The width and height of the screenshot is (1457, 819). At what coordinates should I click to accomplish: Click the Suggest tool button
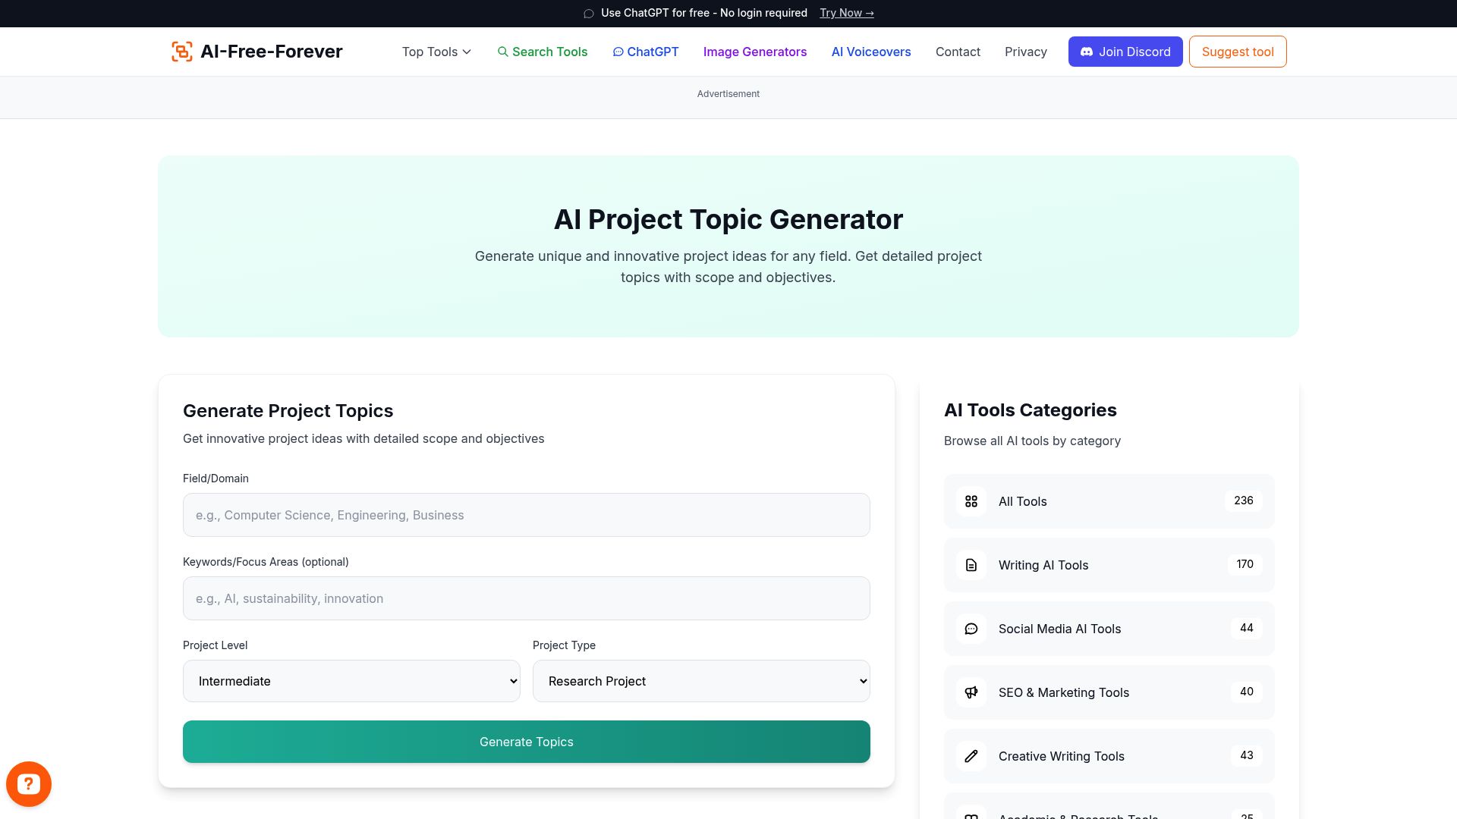click(x=1237, y=52)
